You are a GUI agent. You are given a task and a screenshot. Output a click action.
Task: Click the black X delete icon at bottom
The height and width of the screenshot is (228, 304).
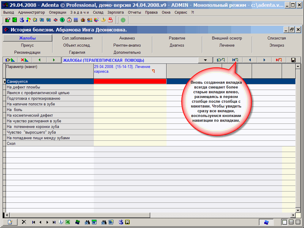pyautogui.click(x=24, y=222)
